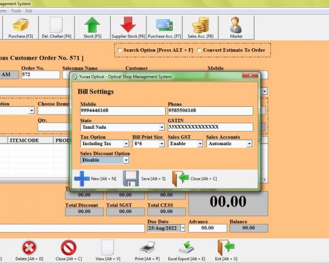Select the Search Option radio button
This screenshot has width=329, height=263.
point(120,50)
